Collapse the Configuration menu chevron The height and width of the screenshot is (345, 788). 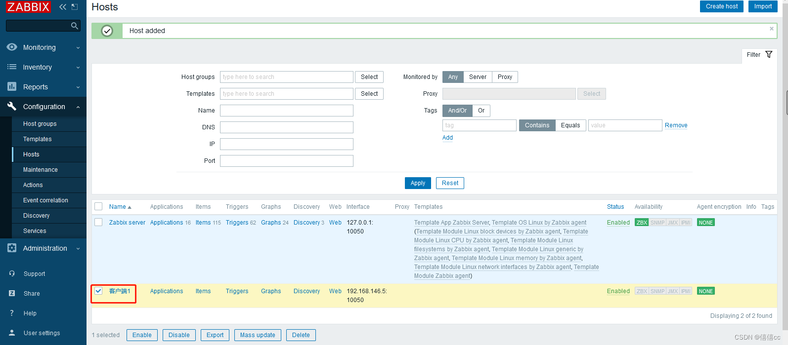pyautogui.click(x=78, y=107)
